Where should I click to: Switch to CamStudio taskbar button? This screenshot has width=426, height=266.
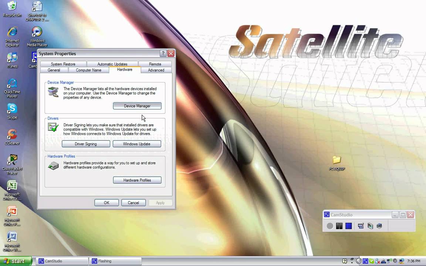(x=62, y=261)
